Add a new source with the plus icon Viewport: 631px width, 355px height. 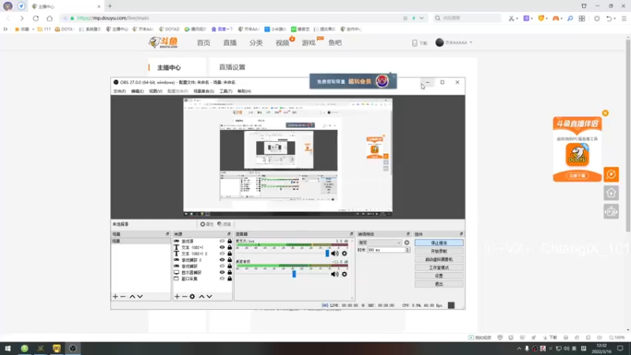coord(177,297)
